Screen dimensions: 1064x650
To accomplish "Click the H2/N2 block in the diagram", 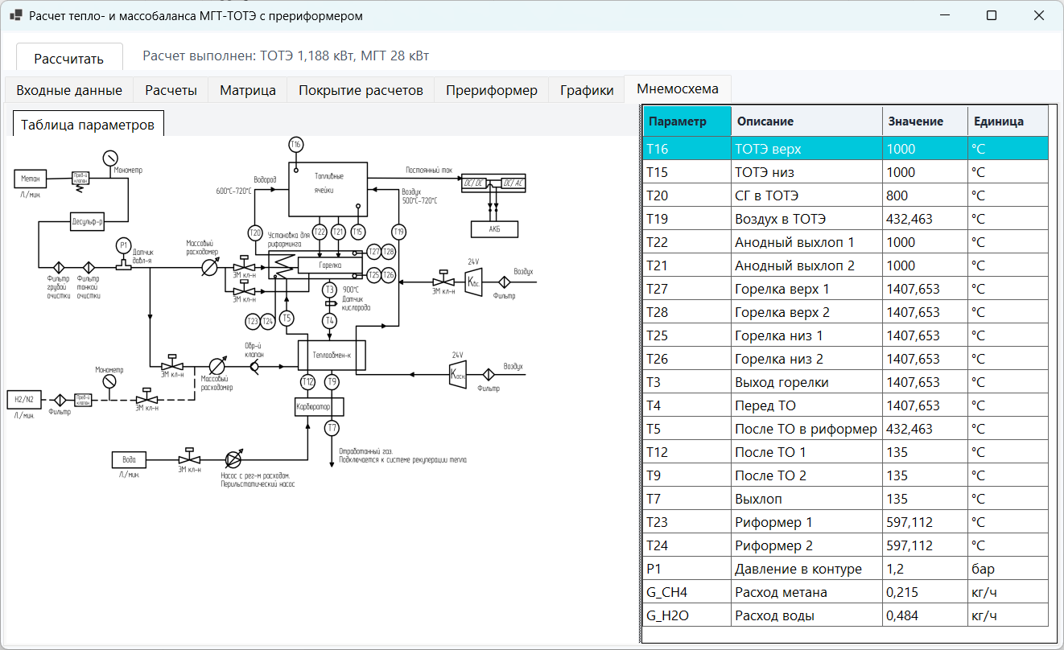I will pyautogui.click(x=24, y=398).
